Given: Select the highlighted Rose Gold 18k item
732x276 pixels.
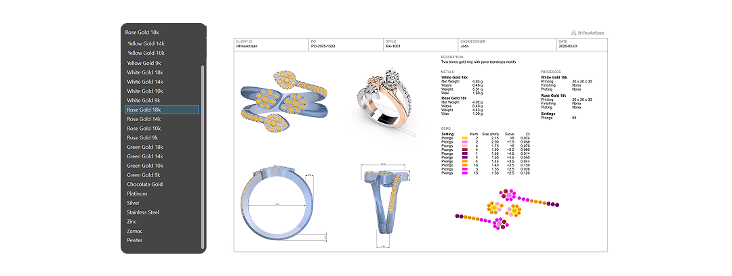Looking at the screenshot, I should coord(162,110).
